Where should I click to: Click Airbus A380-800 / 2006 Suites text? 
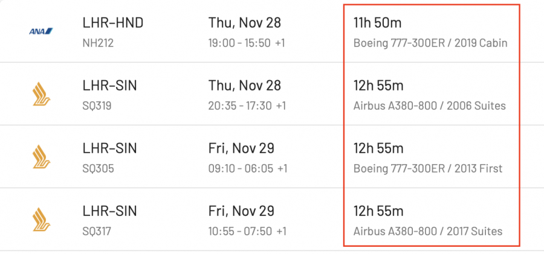[429, 106]
